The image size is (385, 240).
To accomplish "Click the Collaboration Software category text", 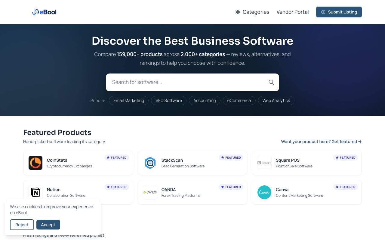I will coord(66,196).
